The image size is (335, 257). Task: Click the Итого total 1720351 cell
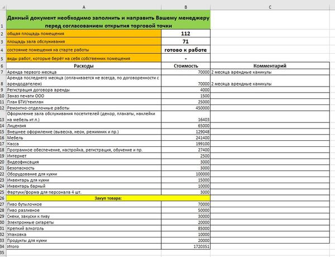click(x=186, y=246)
